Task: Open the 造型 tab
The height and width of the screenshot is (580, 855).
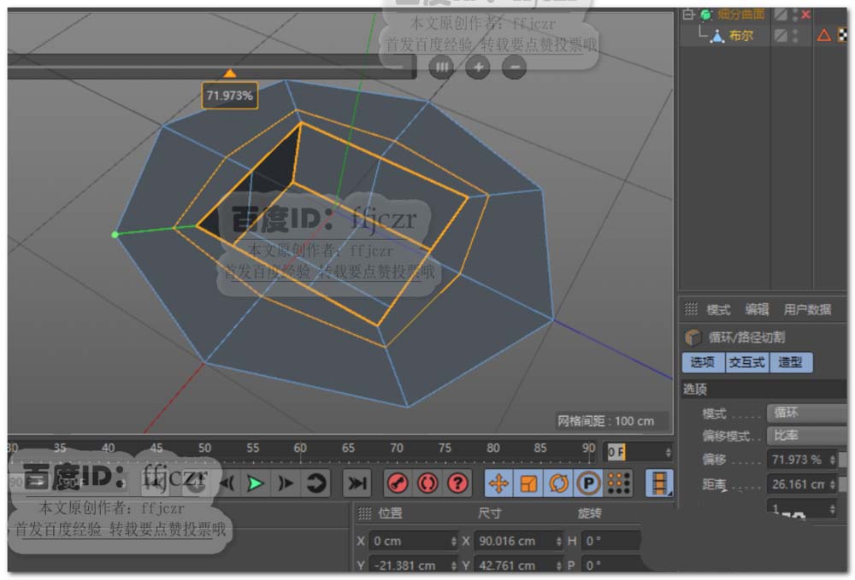Action: click(x=790, y=362)
